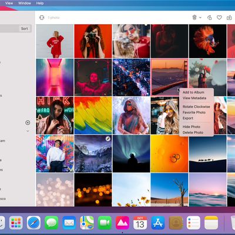Expand the chevron below the sidebar plus icon
Screen dimensions: 235x235
point(28,131)
